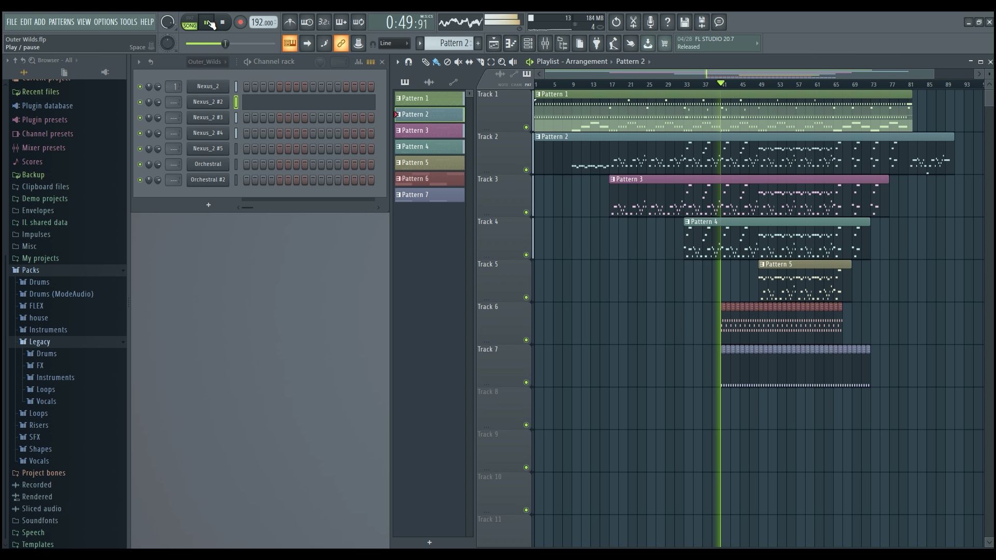Open the Outer_Wilds channel filter dropdown

click(x=207, y=62)
